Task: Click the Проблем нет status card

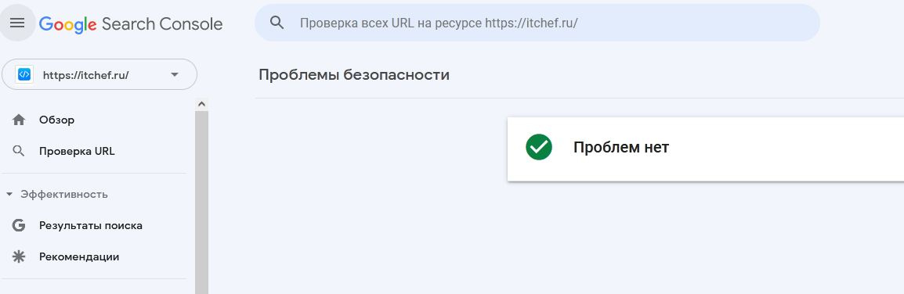Action: (705, 149)
